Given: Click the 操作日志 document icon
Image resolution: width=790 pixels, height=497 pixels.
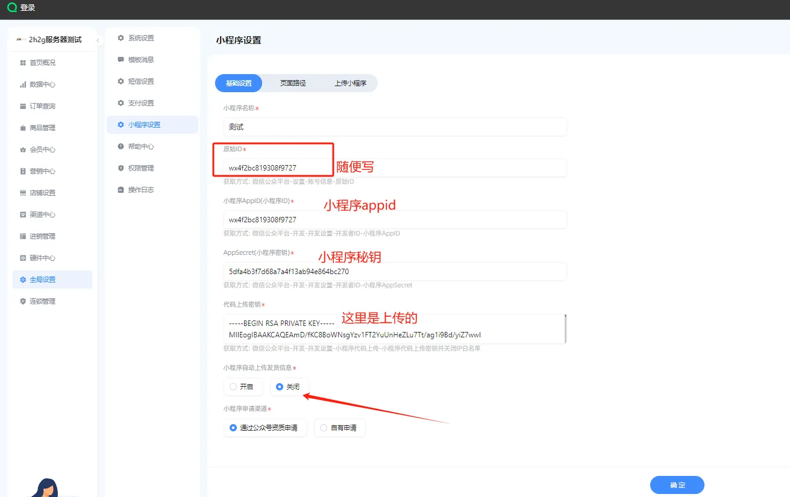Looking at the screenshot, I should click(121, 190).
